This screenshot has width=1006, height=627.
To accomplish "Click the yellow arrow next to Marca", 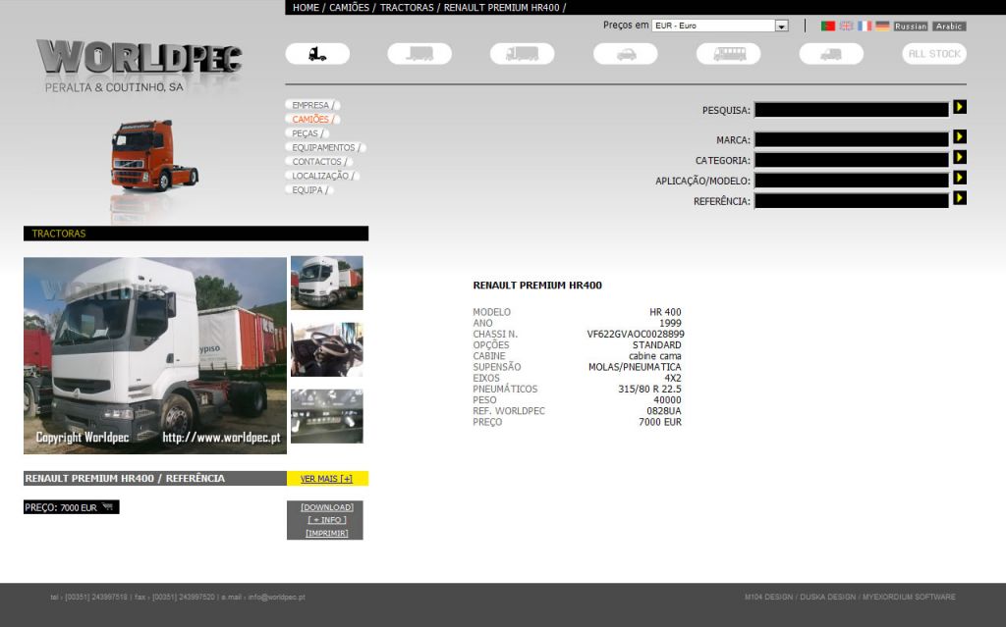I will pyautogui.click(x=960, y=137).
